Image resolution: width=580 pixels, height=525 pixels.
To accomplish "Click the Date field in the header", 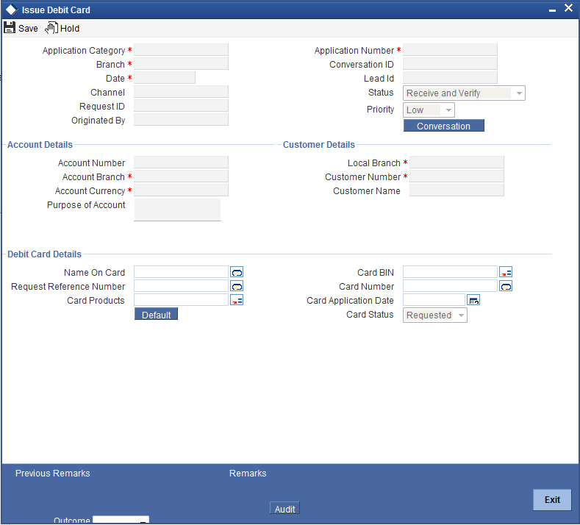I will [x=165, y=78].
